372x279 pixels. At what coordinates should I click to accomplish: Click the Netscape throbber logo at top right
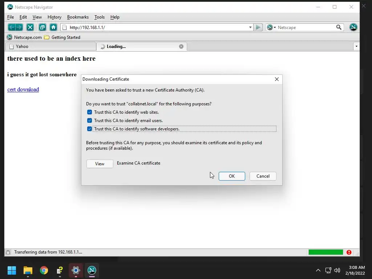[353, 27]
